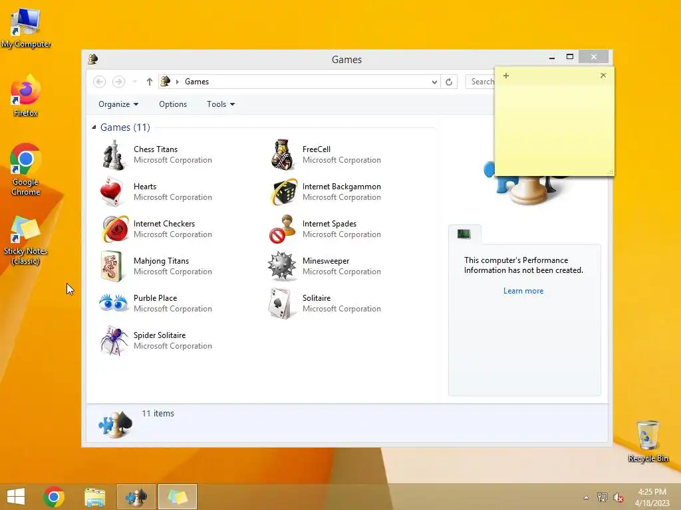The width and height of the screenshot is (681, 510).
Task: Select the Internet Spades icon
Action: pyautogui.click(x=282, y=229)
